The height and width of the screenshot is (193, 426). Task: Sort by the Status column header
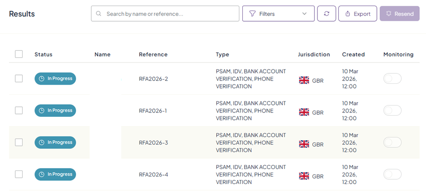[43, 55]
